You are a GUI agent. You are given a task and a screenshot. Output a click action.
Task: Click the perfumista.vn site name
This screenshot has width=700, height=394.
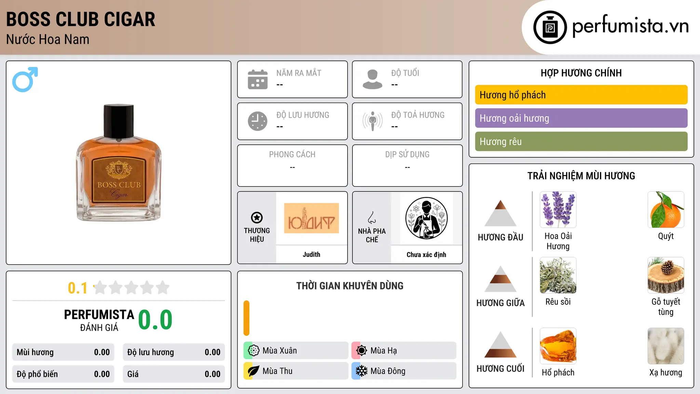pyautogui.click(x=630, y=26)
